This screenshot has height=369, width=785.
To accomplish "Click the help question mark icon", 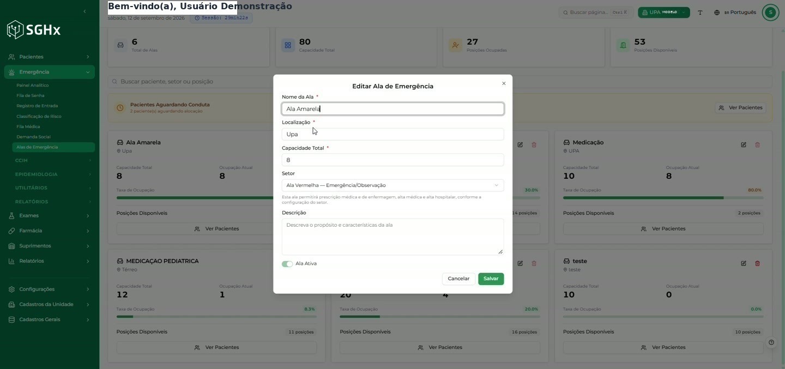I will click(x=771, y=343).
